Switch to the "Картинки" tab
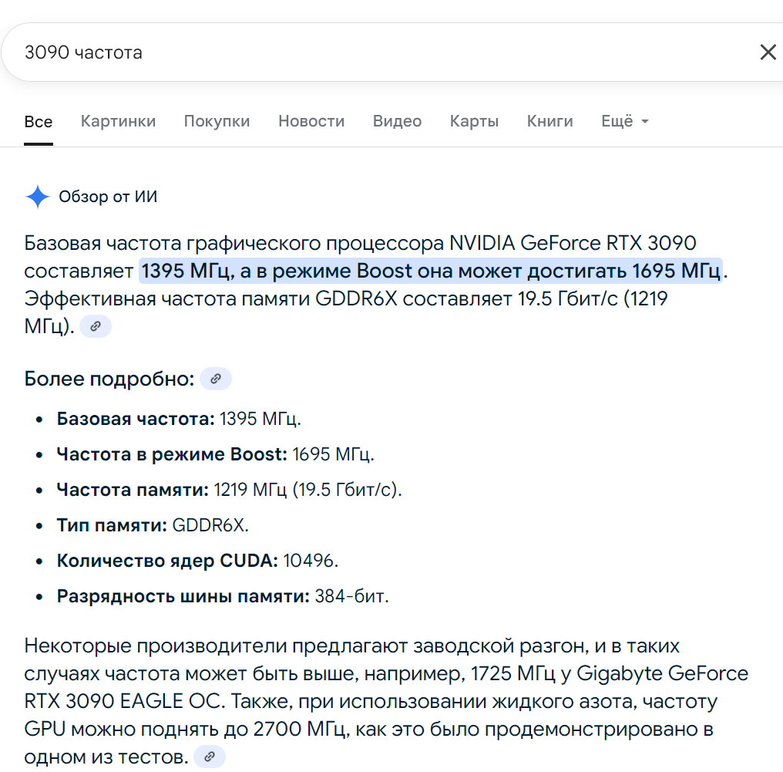Viewport: 783px width, 772px height. (x=118, y=121)
